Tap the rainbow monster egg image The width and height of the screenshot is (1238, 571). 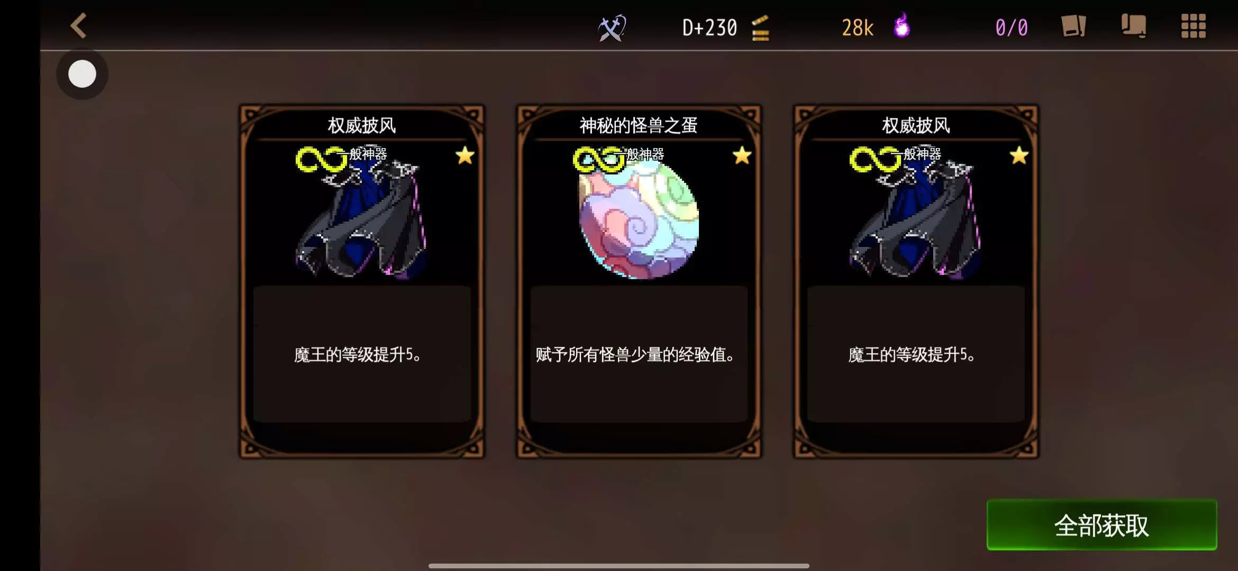pos(639,219)
